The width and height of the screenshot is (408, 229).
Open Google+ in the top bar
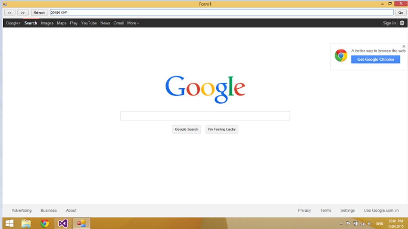click(13, 23)
